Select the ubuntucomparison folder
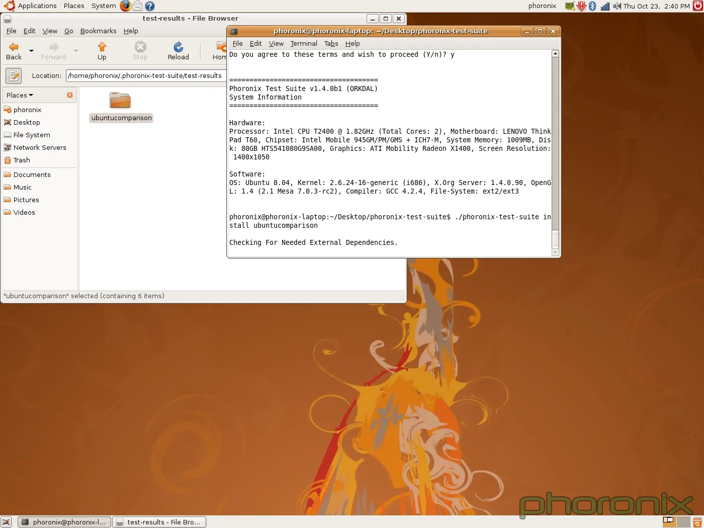Screen dimensions: 704x528 (x=121, y=107)
